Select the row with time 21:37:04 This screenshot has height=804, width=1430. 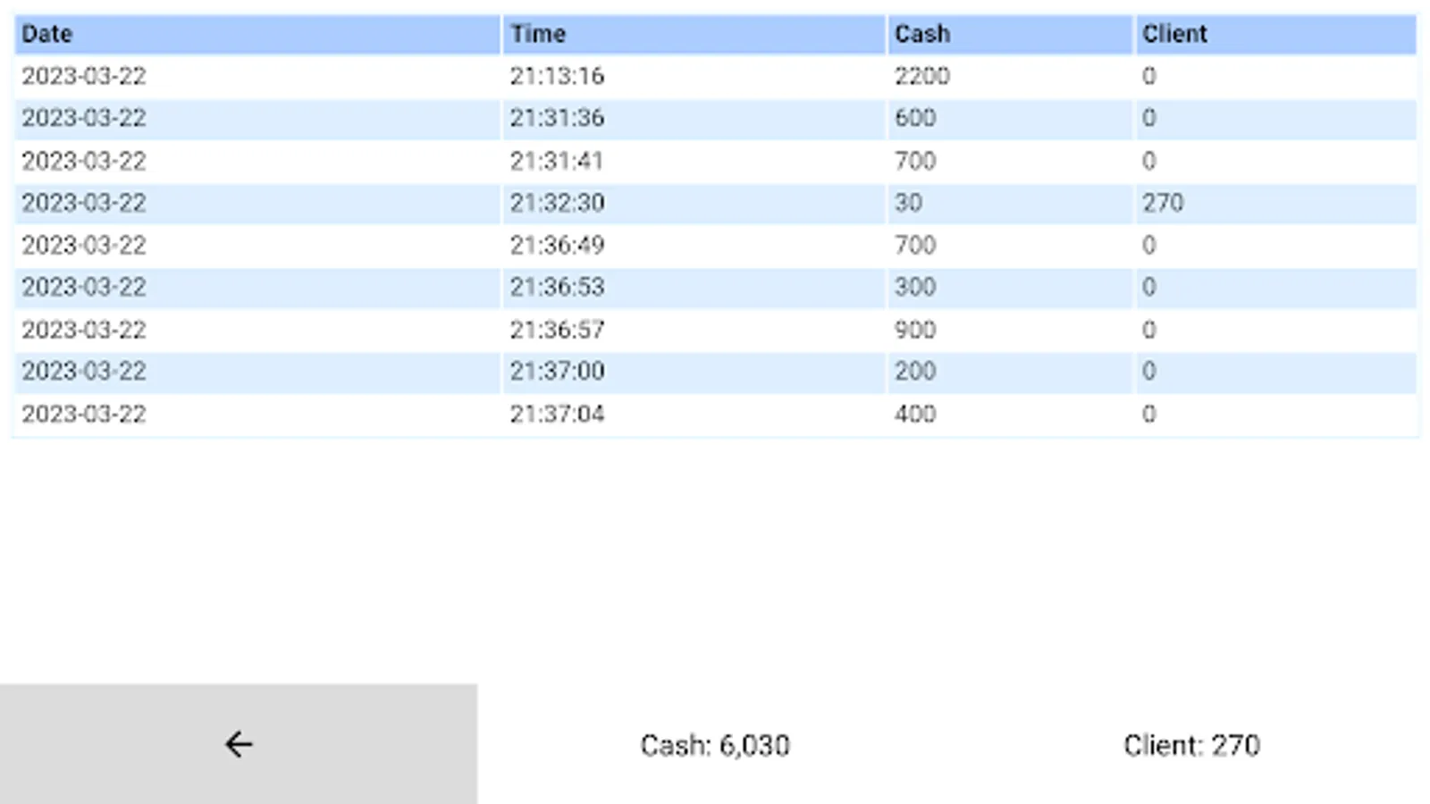[x=557, y=414]
